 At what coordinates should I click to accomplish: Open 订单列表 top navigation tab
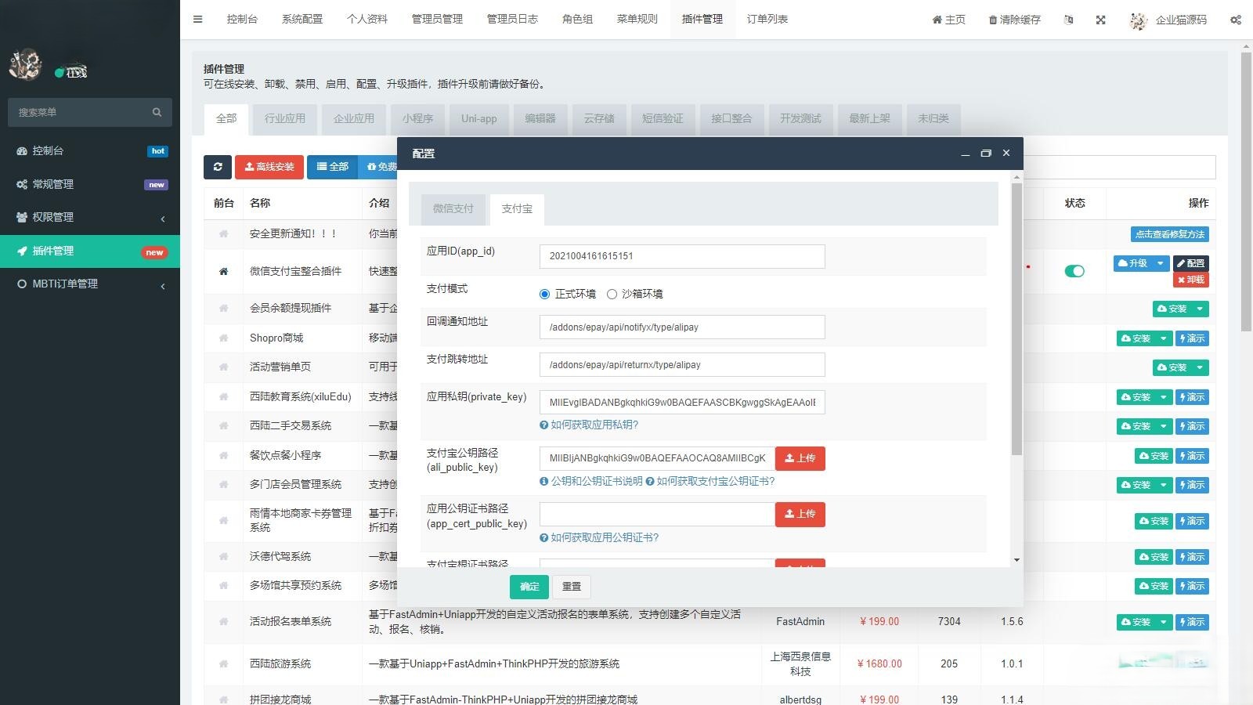767,20
